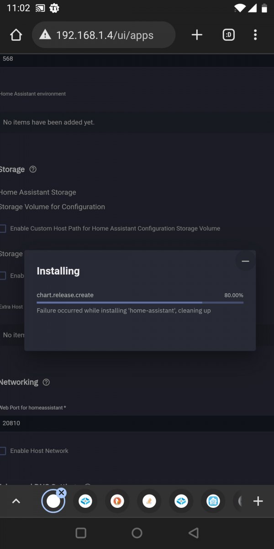Enable Host Network checkbox
274x549 pixels.
pos(3,451)
